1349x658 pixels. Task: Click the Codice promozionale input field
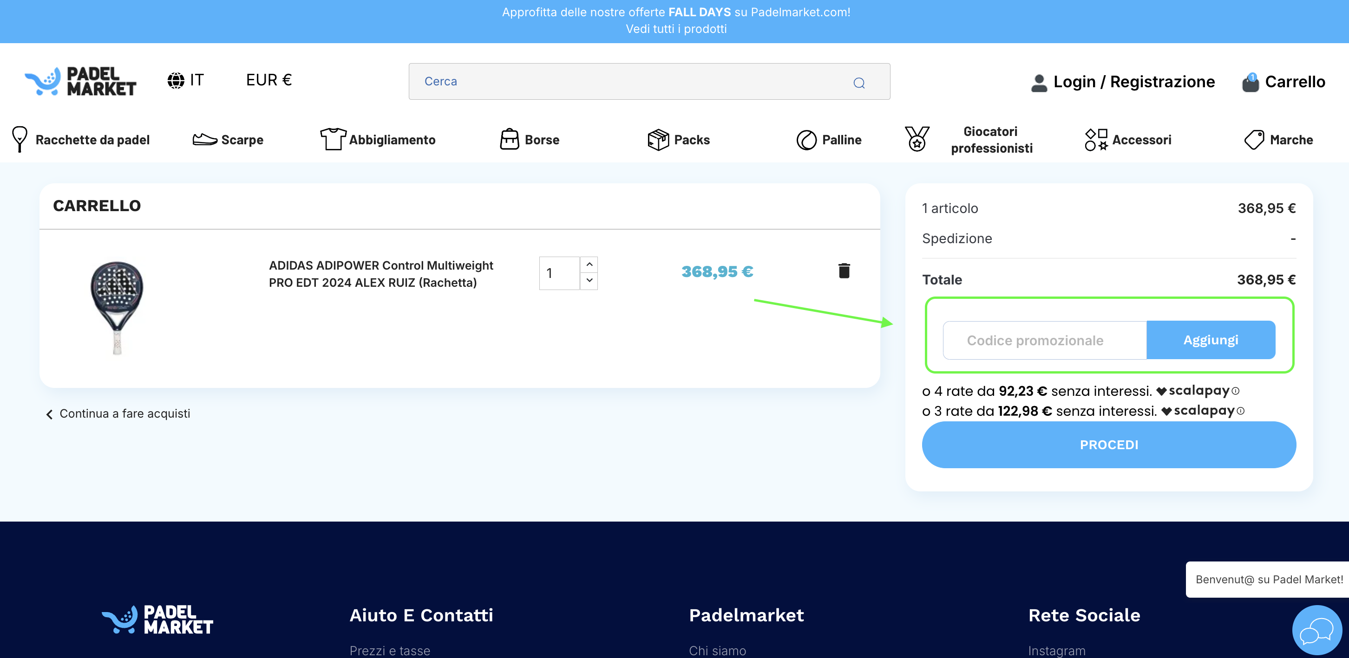1045,340
